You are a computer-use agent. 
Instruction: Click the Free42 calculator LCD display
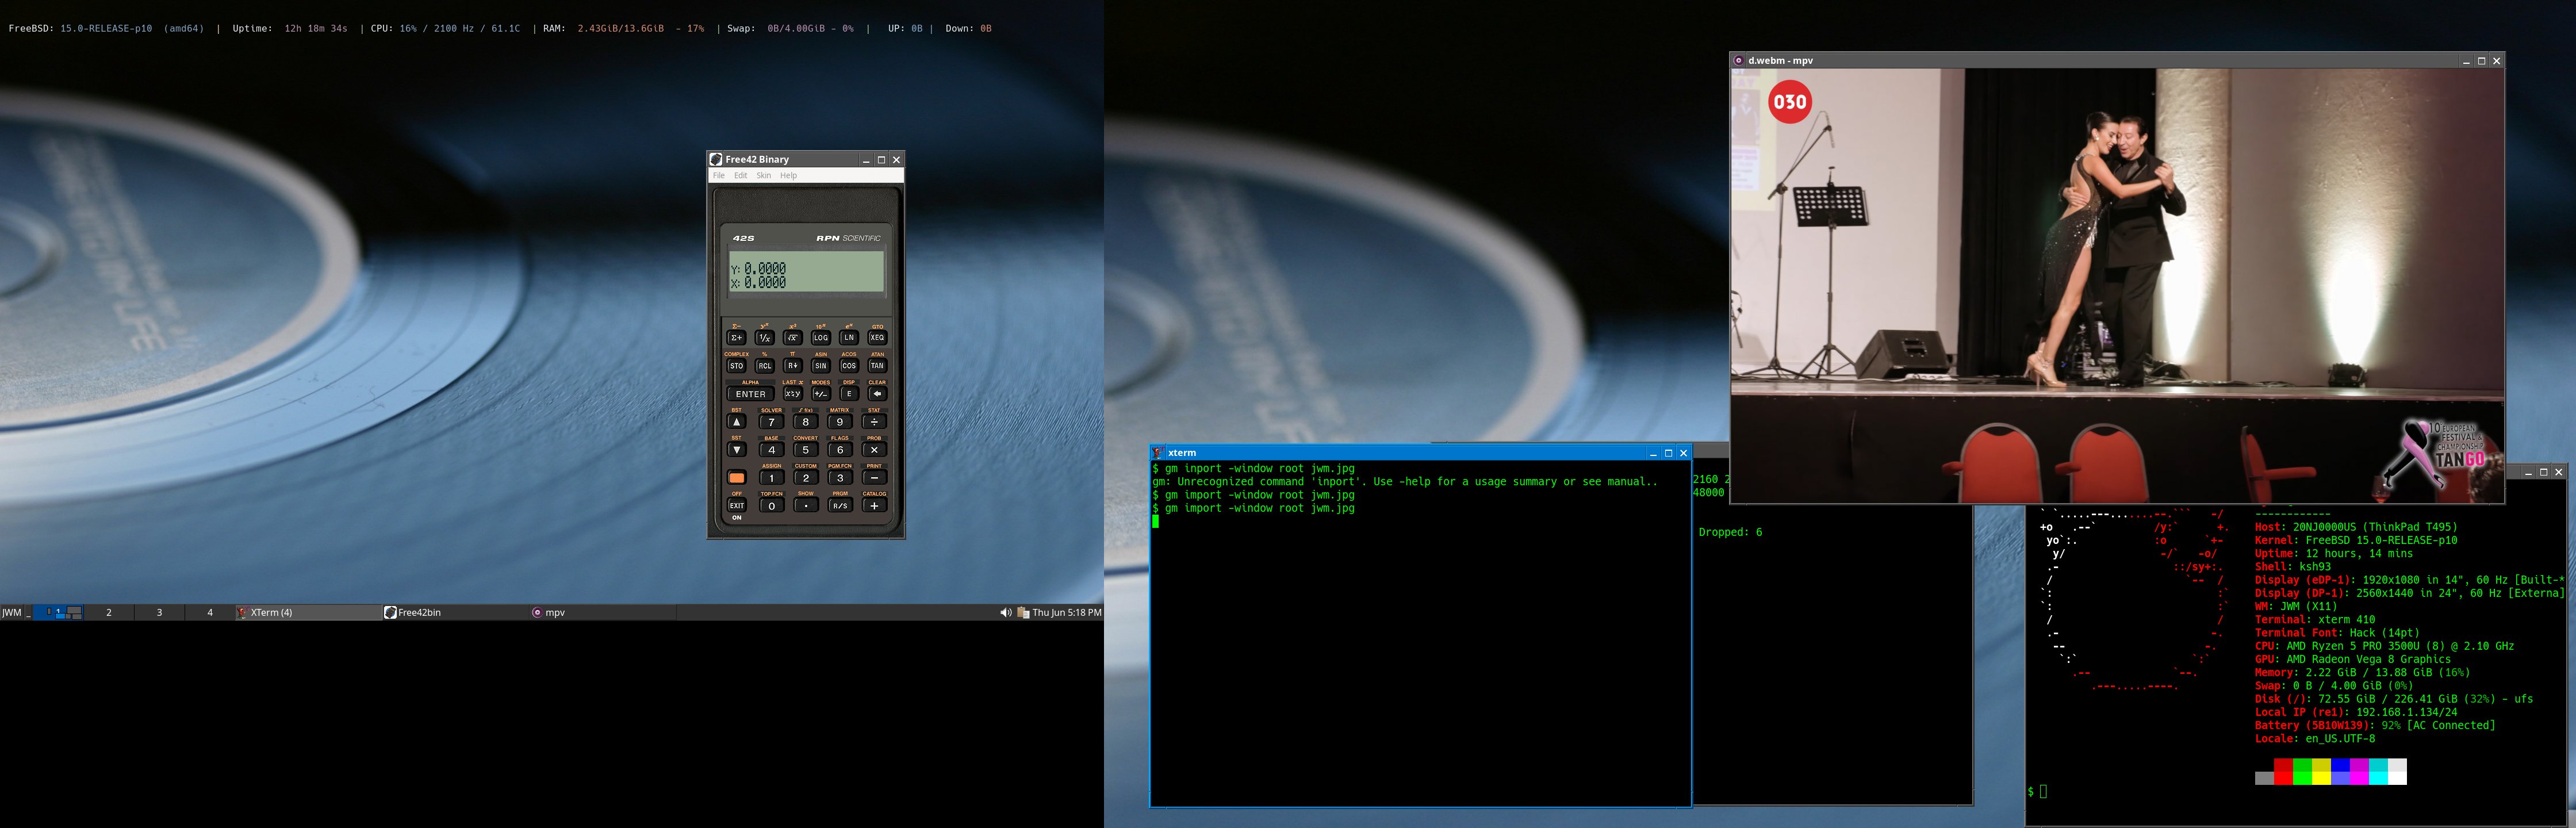806,271
